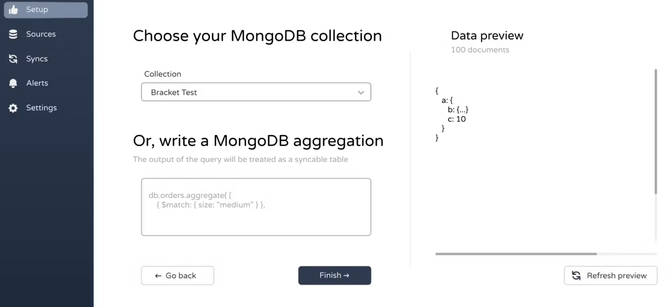
Task: Go to the Syncs section
Action: [x=37, y=59]
